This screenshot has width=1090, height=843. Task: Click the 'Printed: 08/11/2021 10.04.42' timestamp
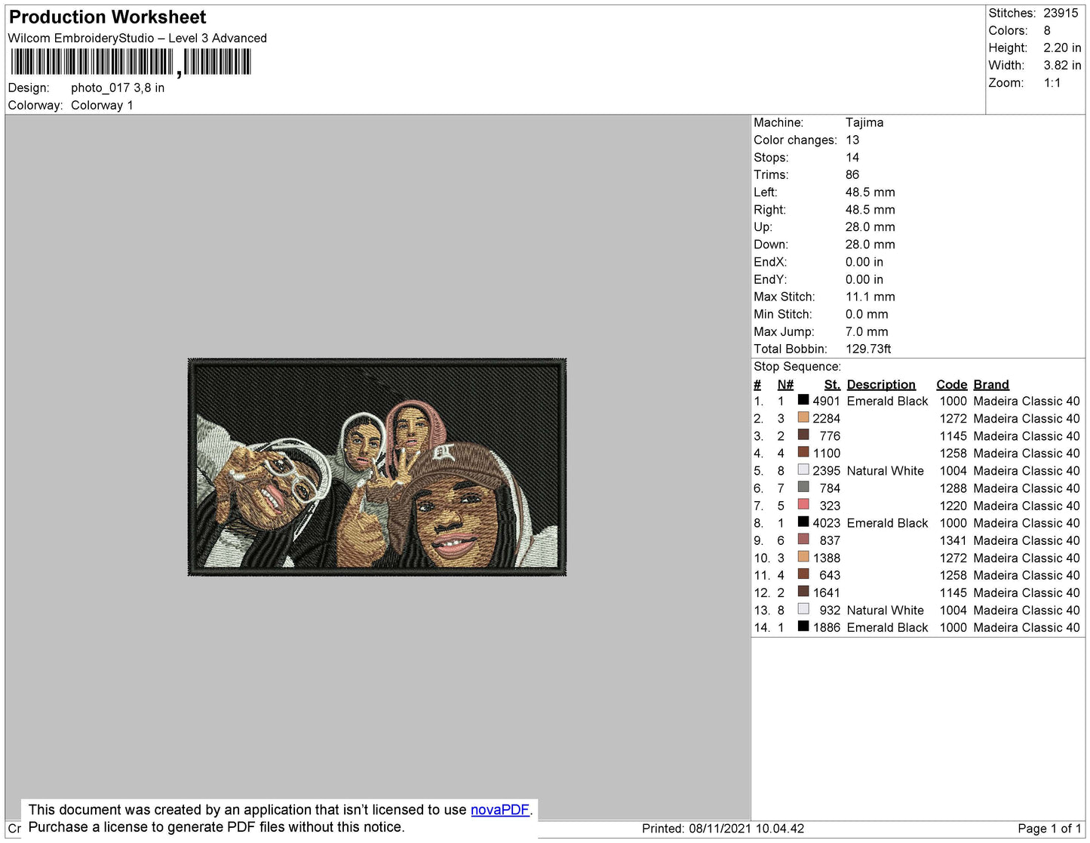point(723,828)
